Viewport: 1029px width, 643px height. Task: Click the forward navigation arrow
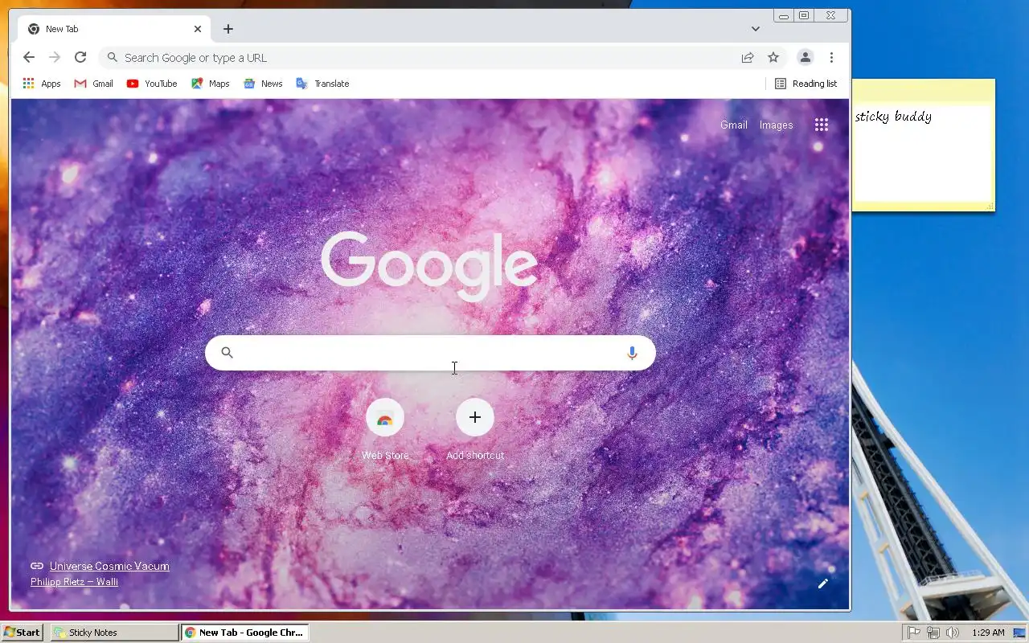55,57
